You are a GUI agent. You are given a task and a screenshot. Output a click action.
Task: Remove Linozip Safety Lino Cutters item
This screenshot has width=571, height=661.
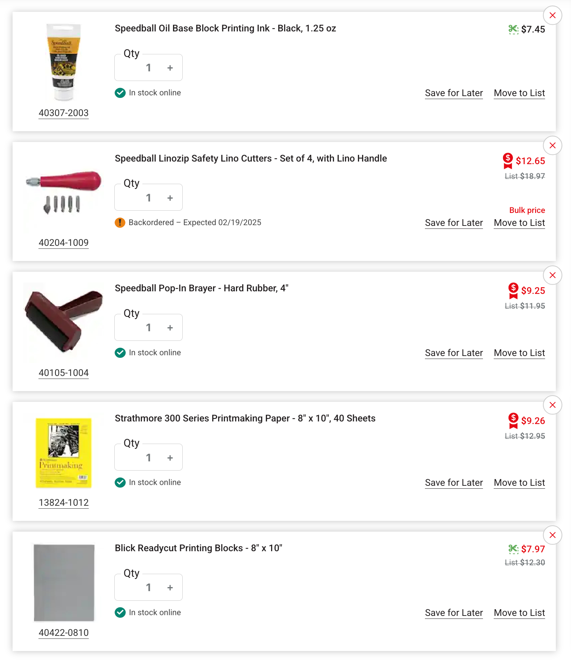(553, 146)
